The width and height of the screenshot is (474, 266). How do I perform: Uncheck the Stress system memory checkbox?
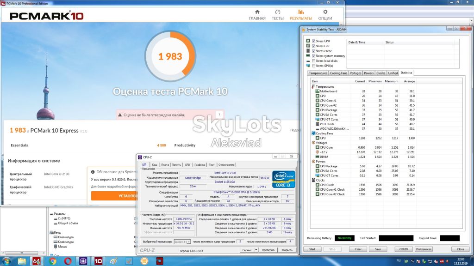tap(314, 56)
